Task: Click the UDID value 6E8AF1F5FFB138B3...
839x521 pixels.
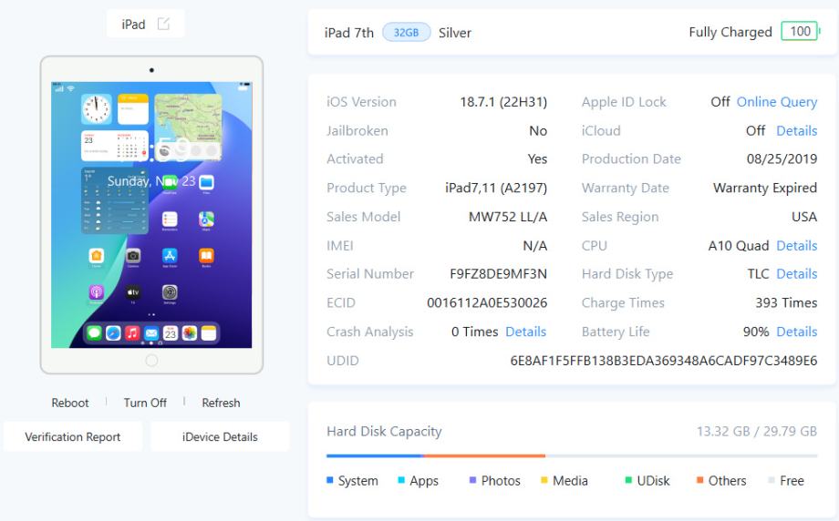Action: 664,361
